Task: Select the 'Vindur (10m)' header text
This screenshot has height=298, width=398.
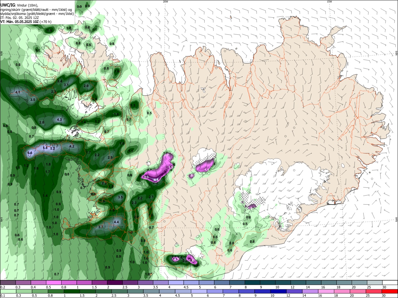Action: (27, 5)
